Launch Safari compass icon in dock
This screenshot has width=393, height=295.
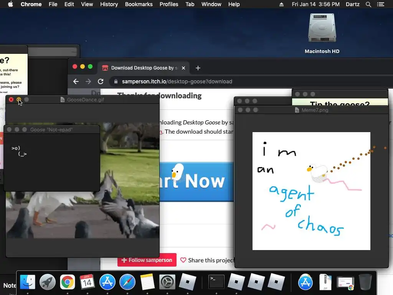(127, 282)
